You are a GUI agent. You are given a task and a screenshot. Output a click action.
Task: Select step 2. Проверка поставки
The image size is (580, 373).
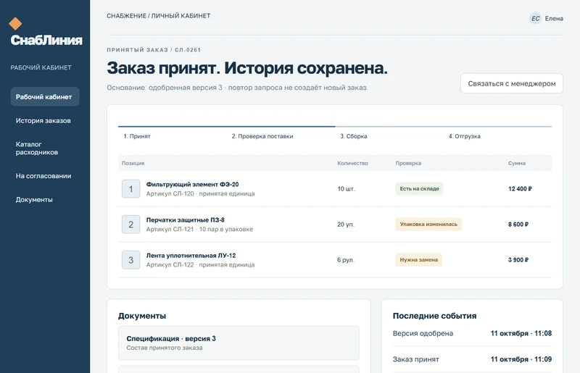pyautogui.click(x=262, y=136)
